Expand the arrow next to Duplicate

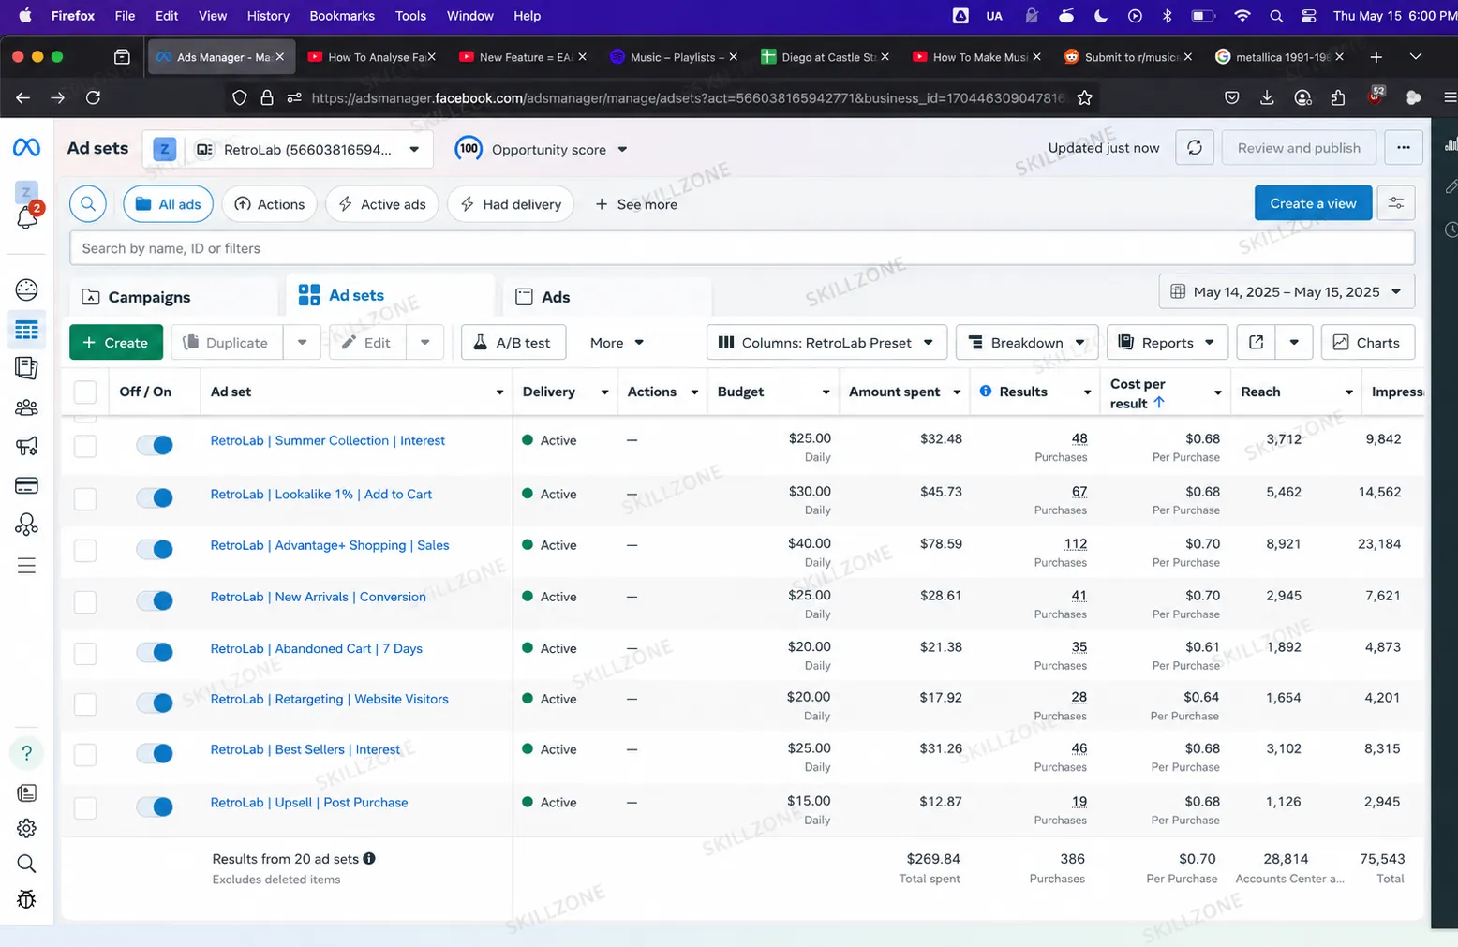[302, 343]
